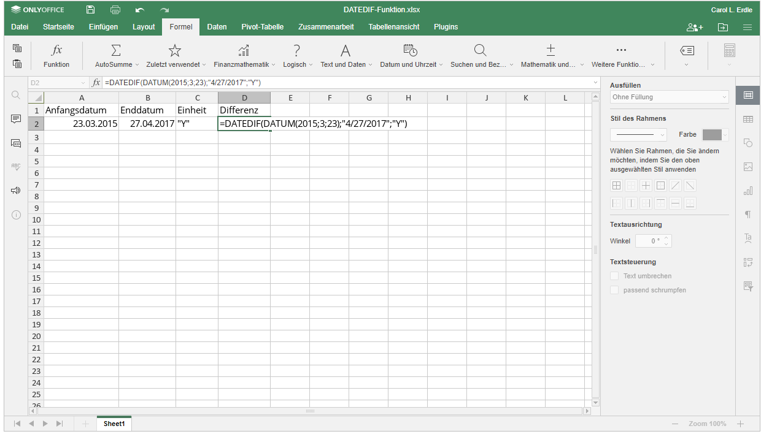Screen dimensions: 761x434
Task: Select the Sheet1 sheet tab
Action: (114, 424)
